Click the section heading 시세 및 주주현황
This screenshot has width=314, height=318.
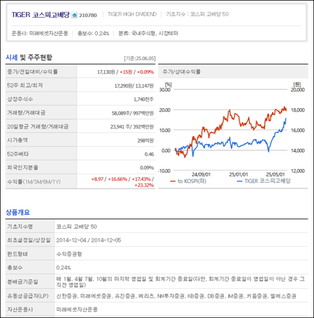pyautogui.click(x=29, y=57)
